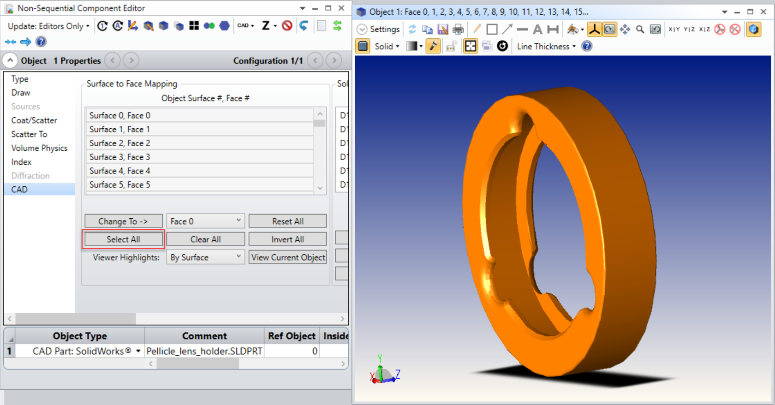Select list row Surface 5, Face 5

coord(199,185)
